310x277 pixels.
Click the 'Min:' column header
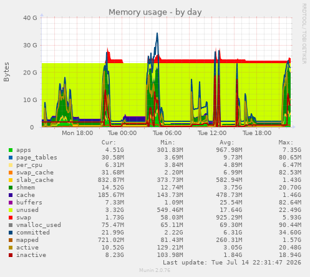pos(168,143)
